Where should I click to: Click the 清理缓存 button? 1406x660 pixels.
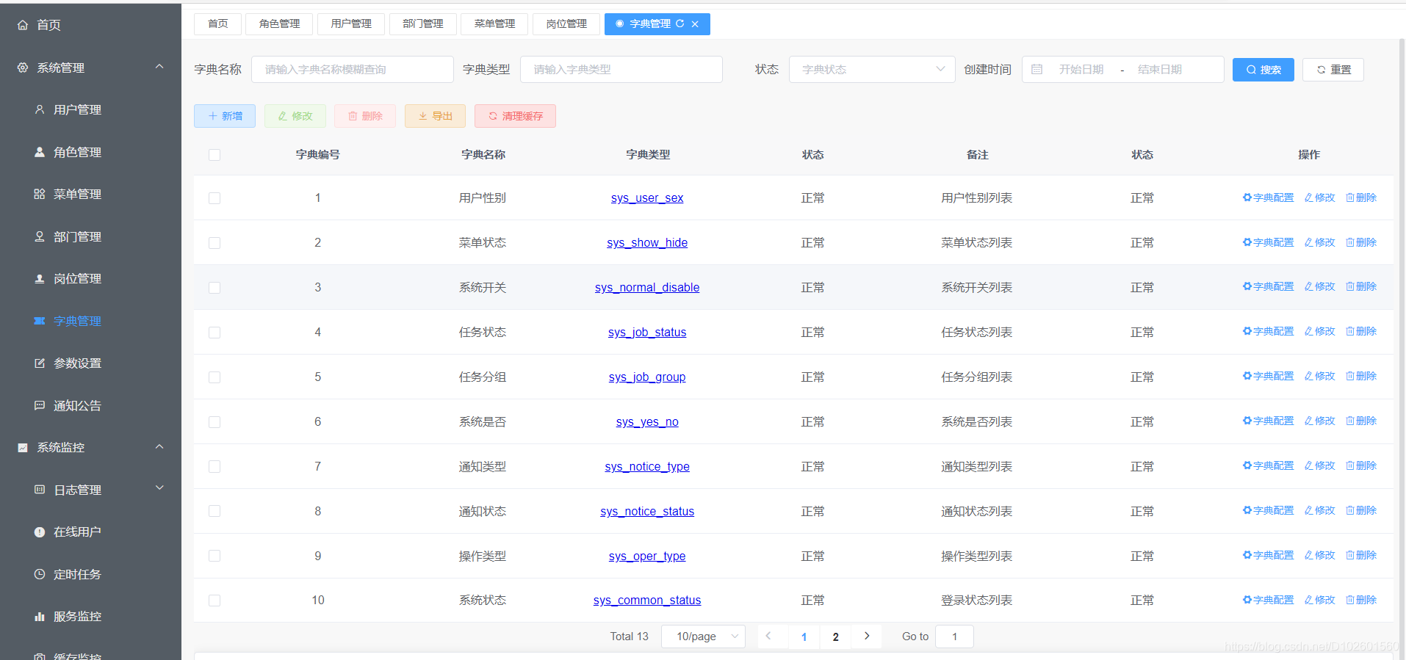pos(515,116)
